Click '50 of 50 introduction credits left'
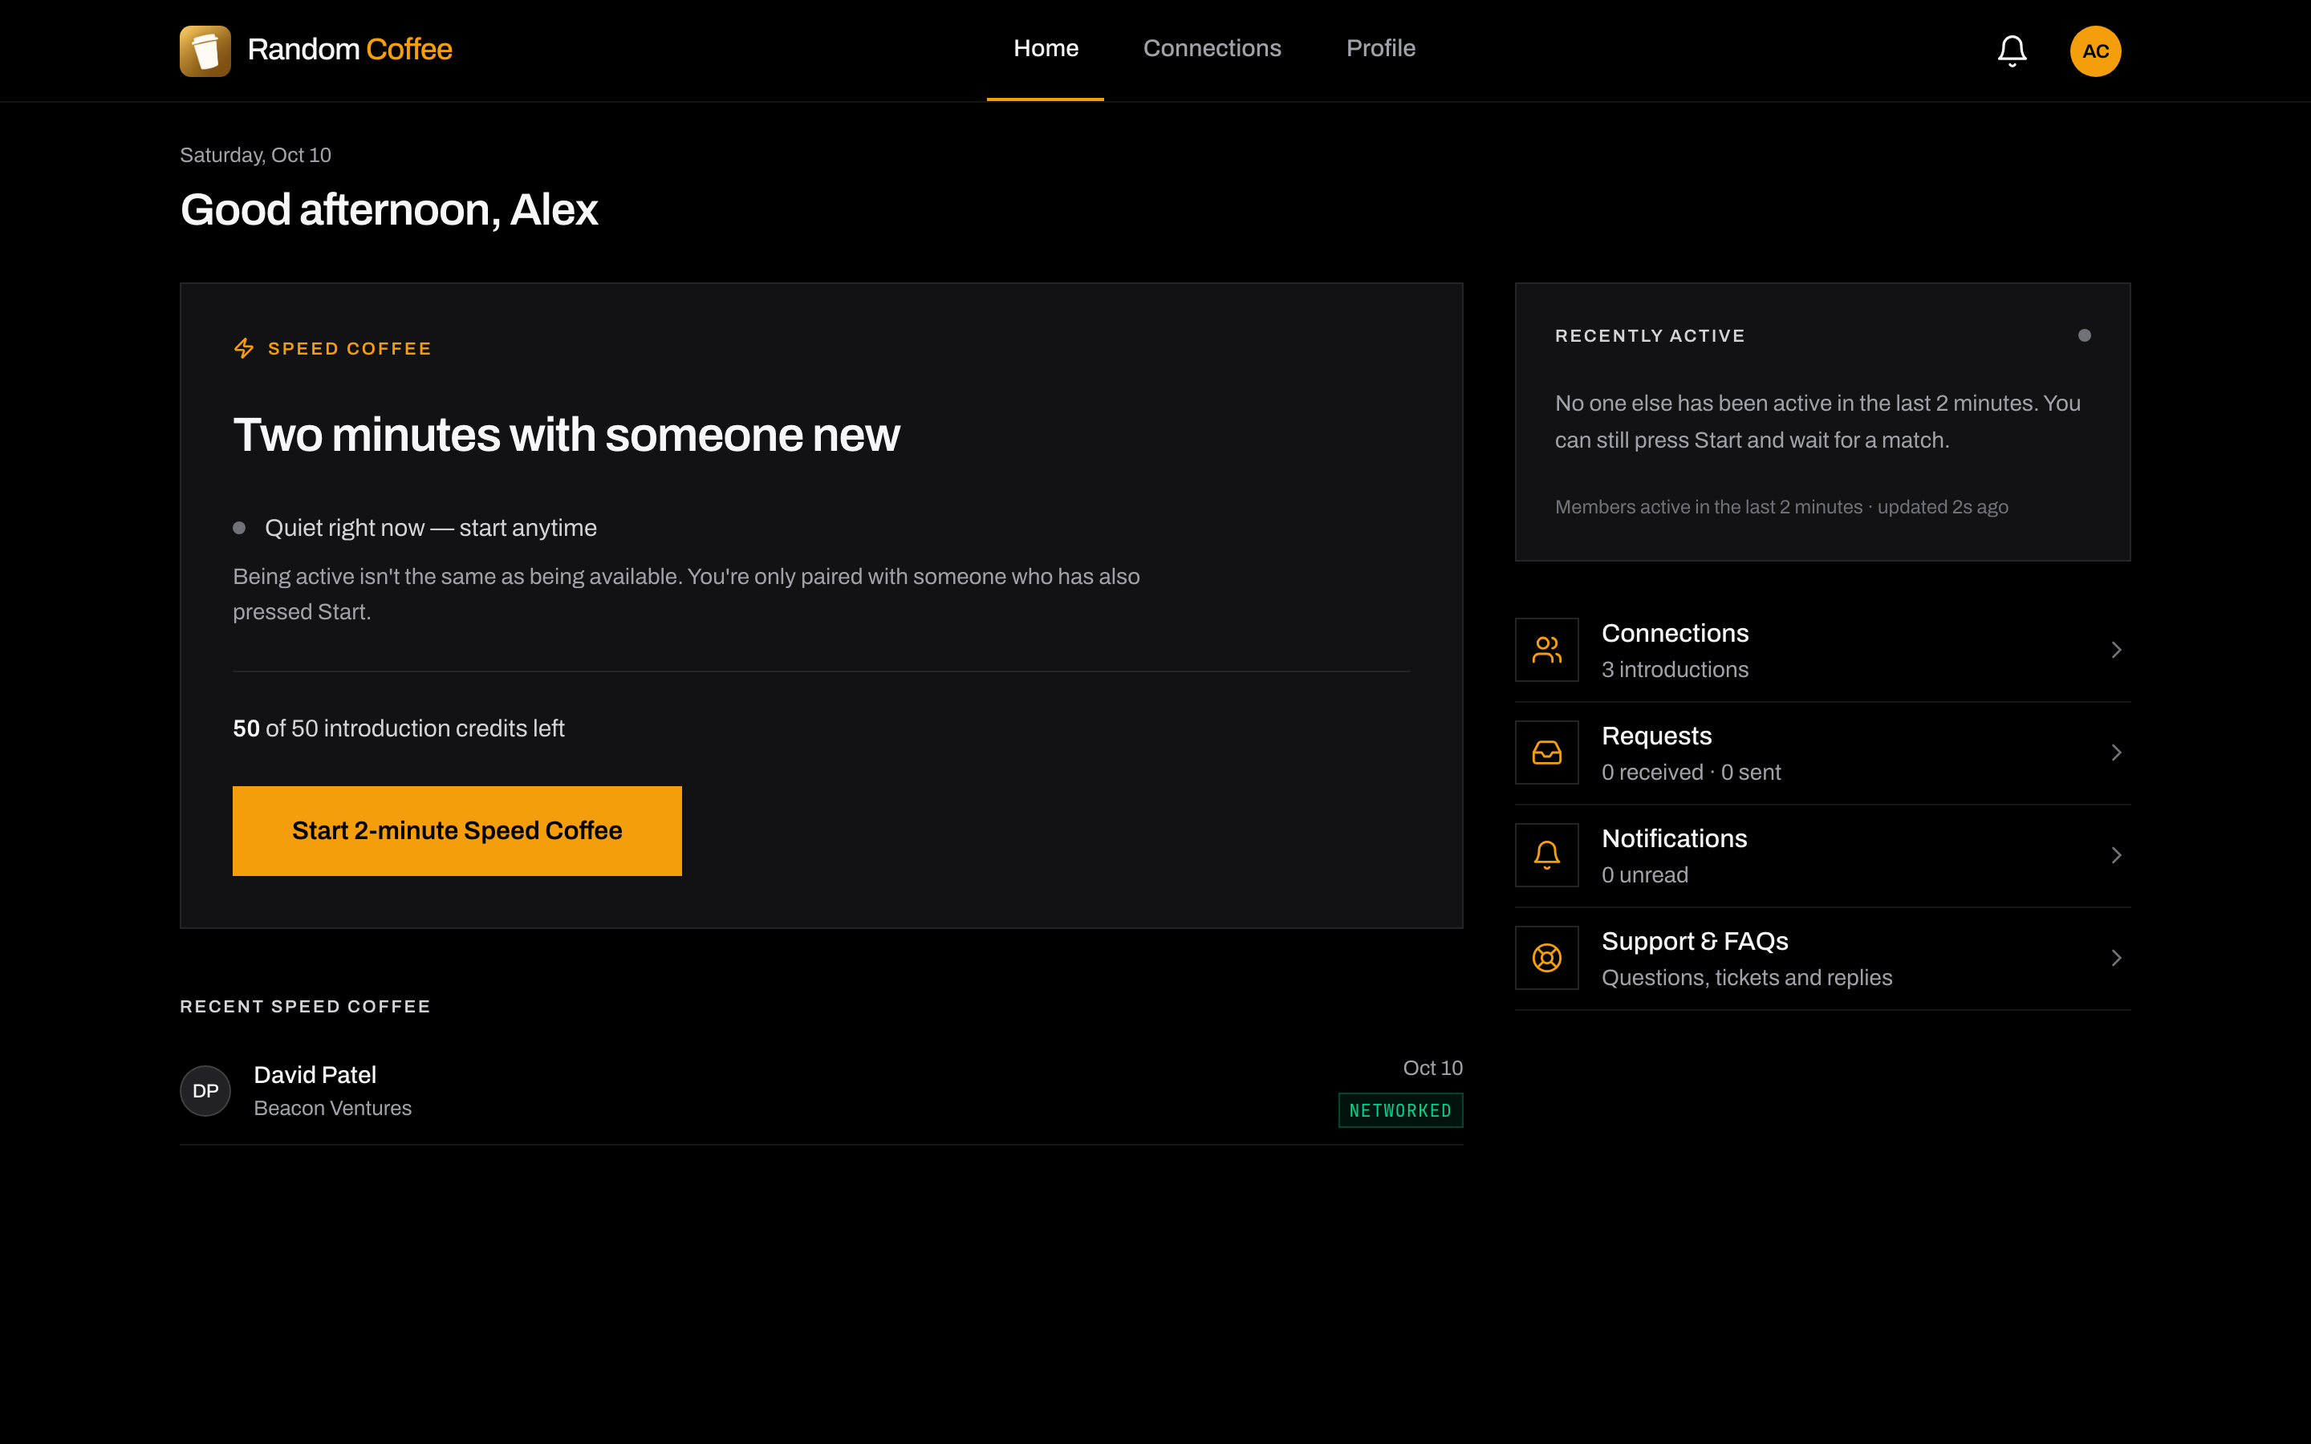Image resolution: width=2311 pixels, height=1444 pixels. coord(398,728)
